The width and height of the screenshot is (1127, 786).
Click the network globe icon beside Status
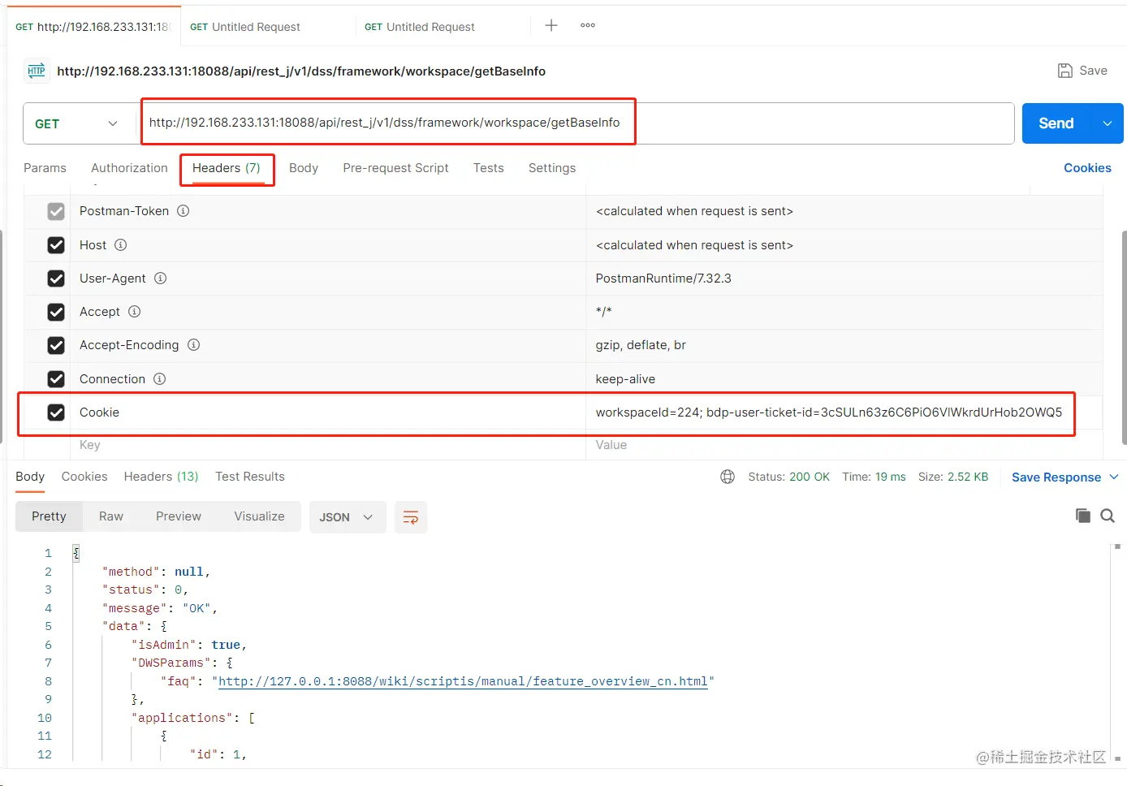[728, 477]
